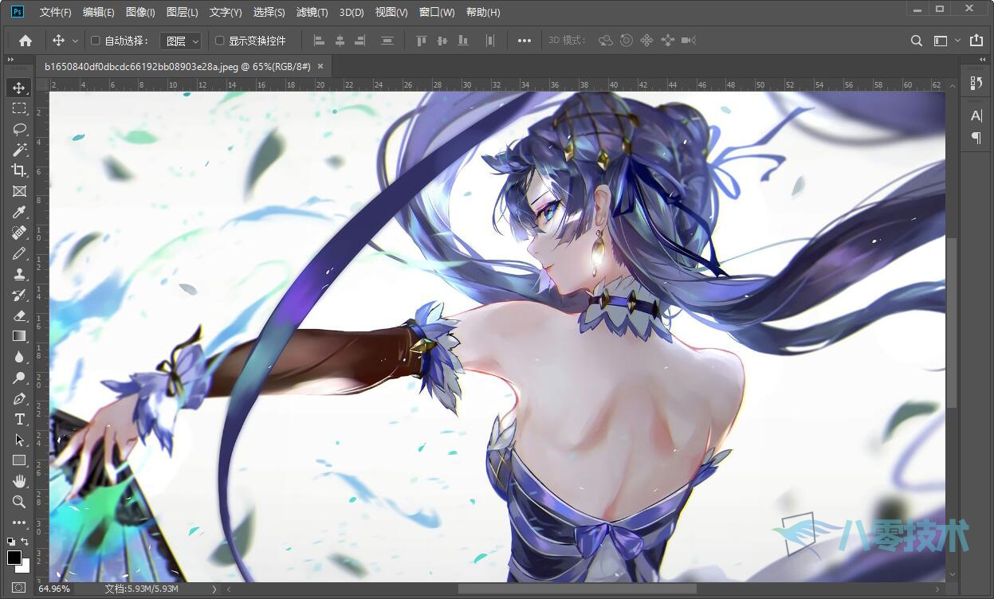
Task: Open the 文件(F) menu
Action: tap(55, 12)
